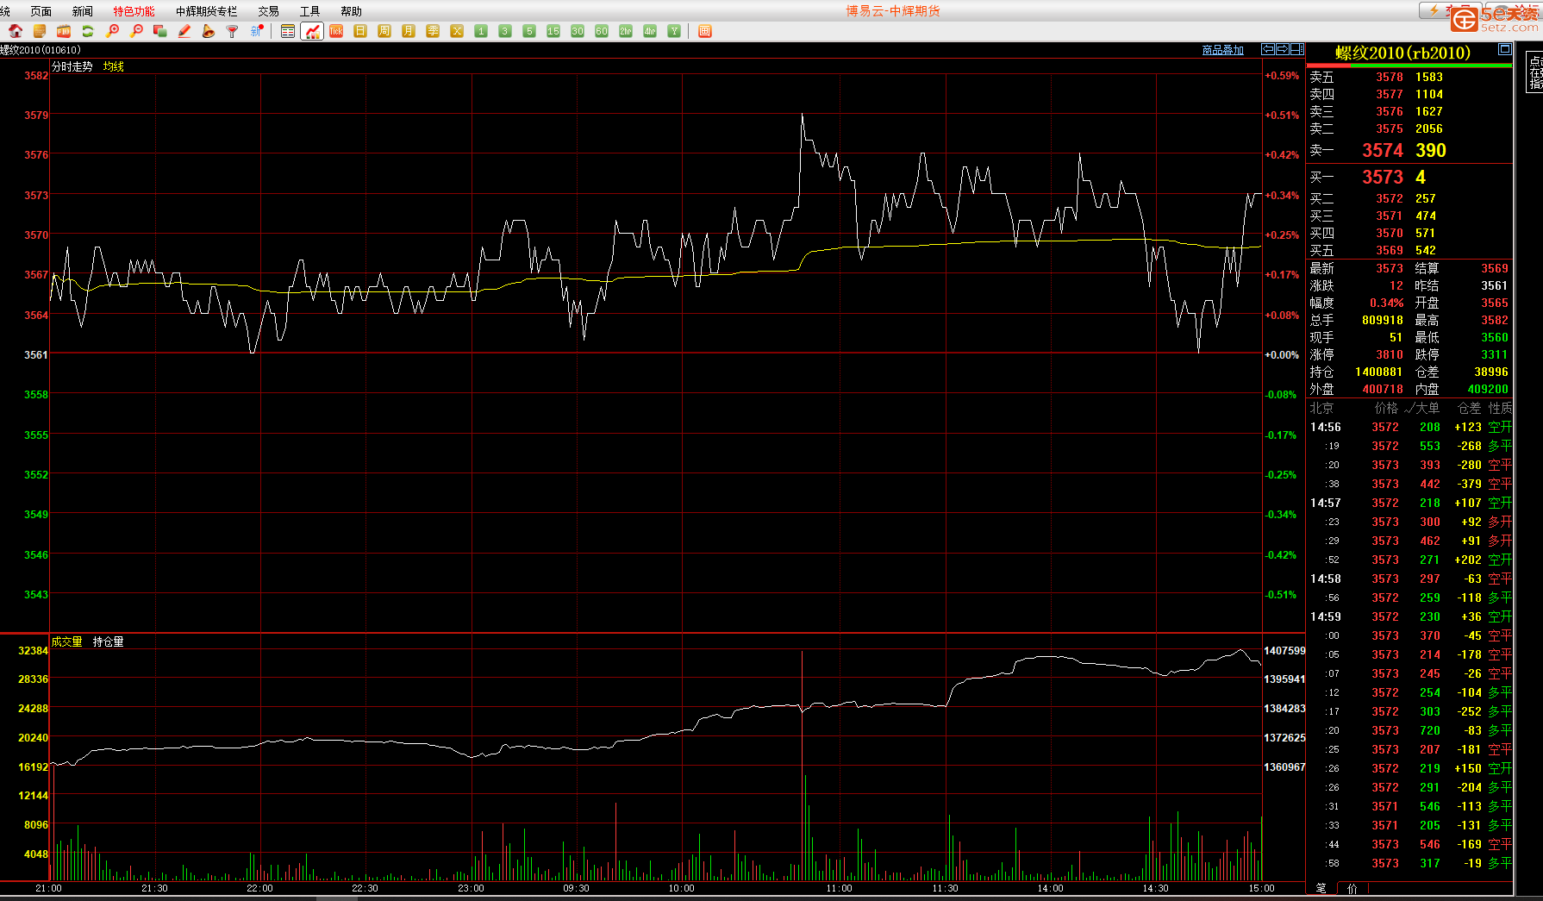Switch to daily 日 K-line period
This screenshot has width=1543, height=901.
click(360, 31)
